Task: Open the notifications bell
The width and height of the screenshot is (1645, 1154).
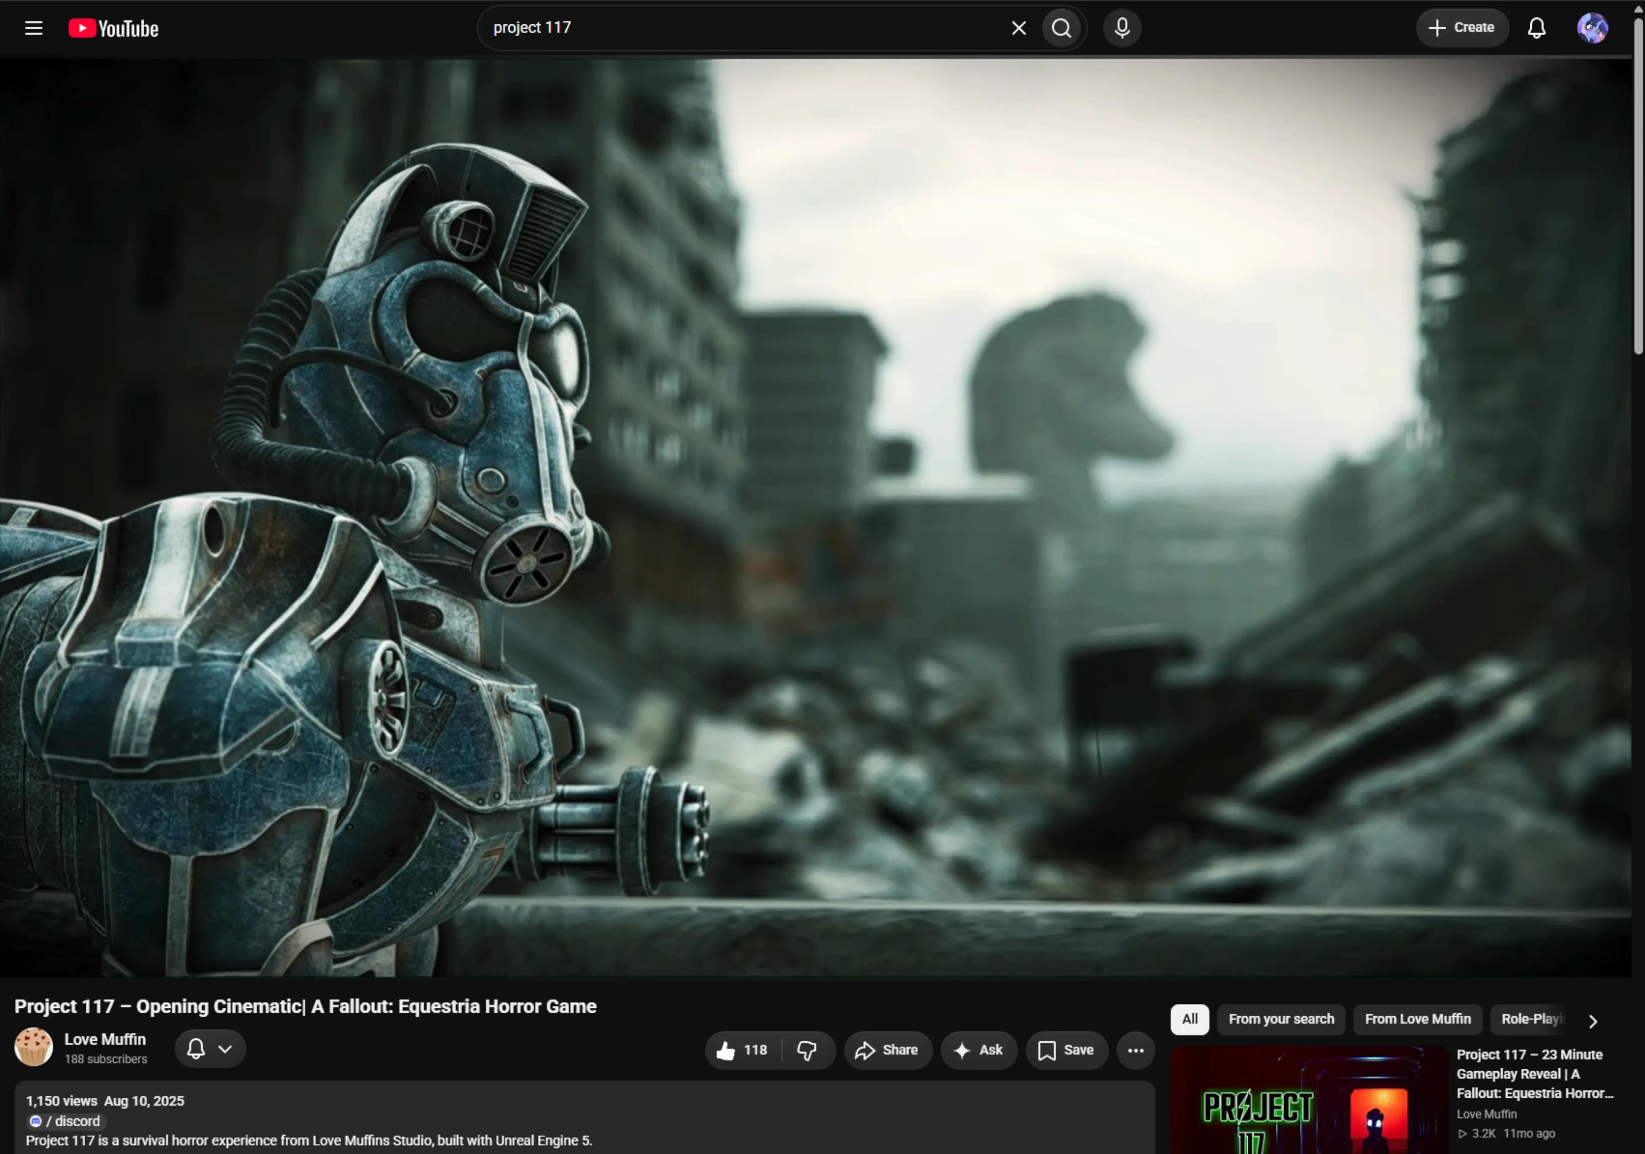Action: point(1537,28)
